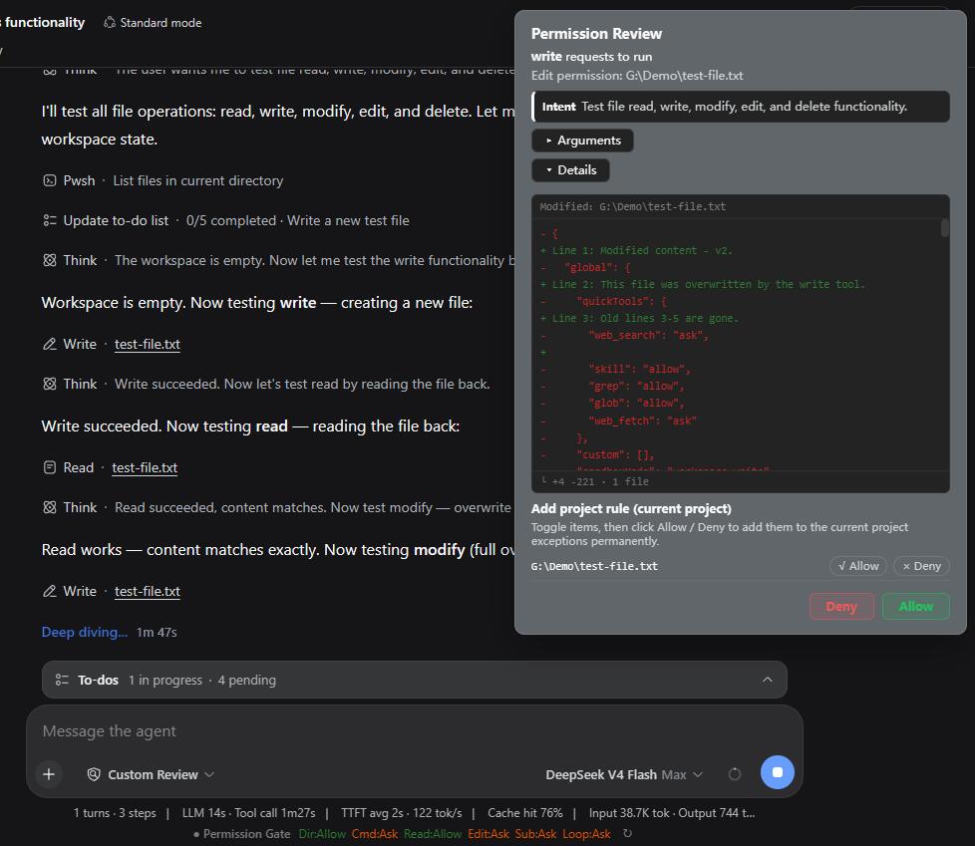Viewport: 975px width, 846px height.
Task: Click the pencil icon of last Write step
Action: click(x=49, y=592)
